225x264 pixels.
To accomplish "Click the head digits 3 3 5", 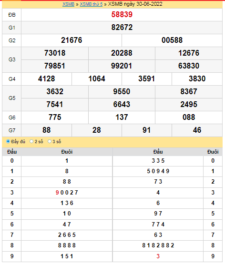I will point(158,161).
